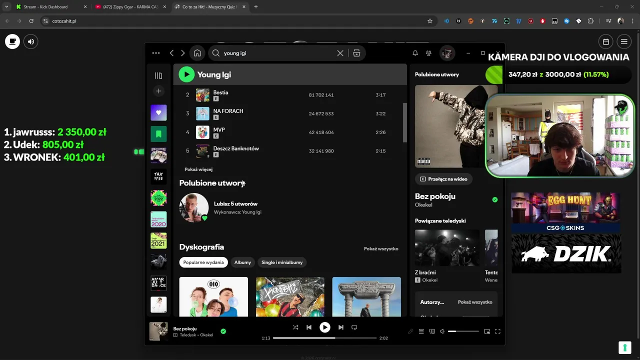Enter fullscreen player view
This screenshot has width=640, height=360.
(x=497, y=331)
